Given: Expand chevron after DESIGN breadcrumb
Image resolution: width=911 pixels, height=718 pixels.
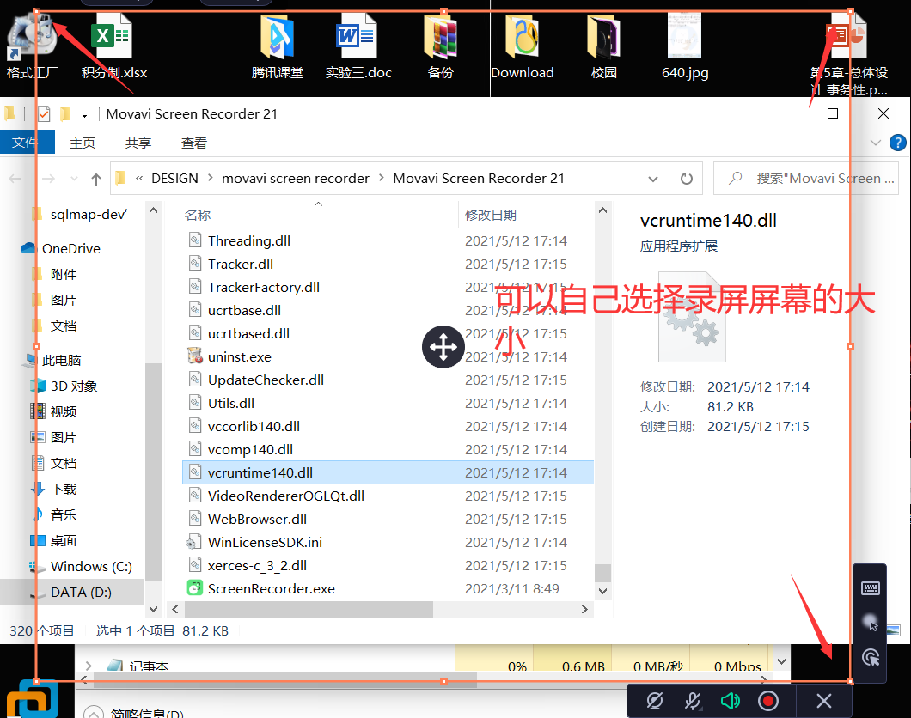Looking at the screenshot, I should click(210, 178).
